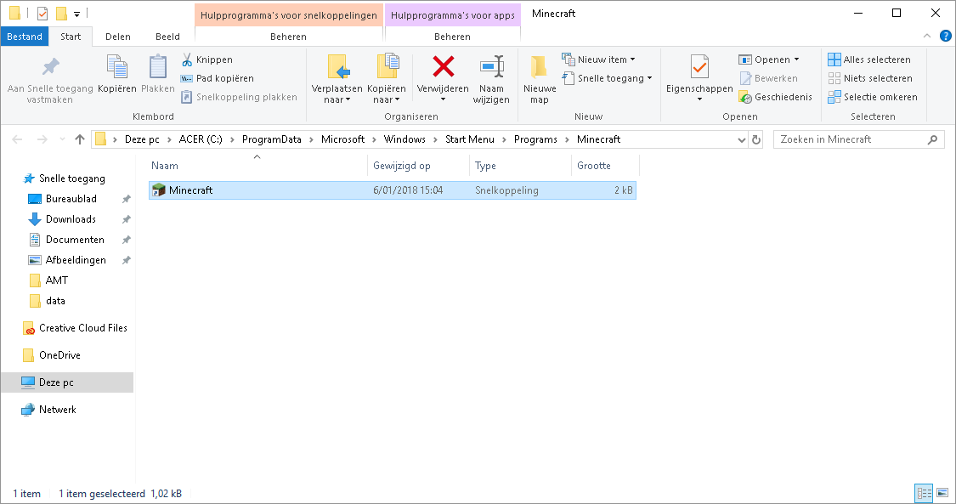Cut selection with Knippen

[207, 59]
